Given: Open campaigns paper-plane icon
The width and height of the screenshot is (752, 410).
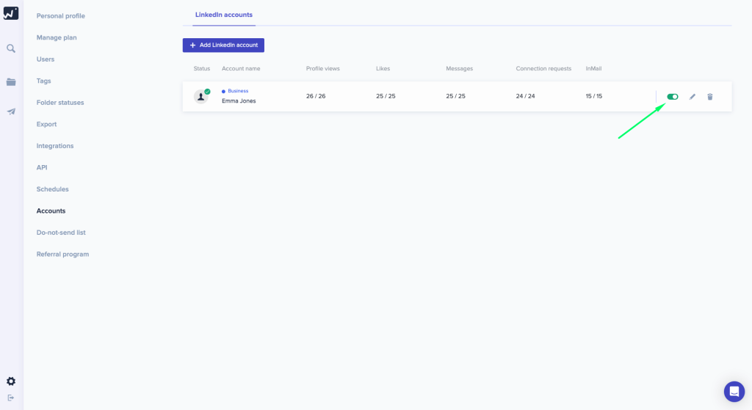Looking at the screenshot, I should coord(11,111).
